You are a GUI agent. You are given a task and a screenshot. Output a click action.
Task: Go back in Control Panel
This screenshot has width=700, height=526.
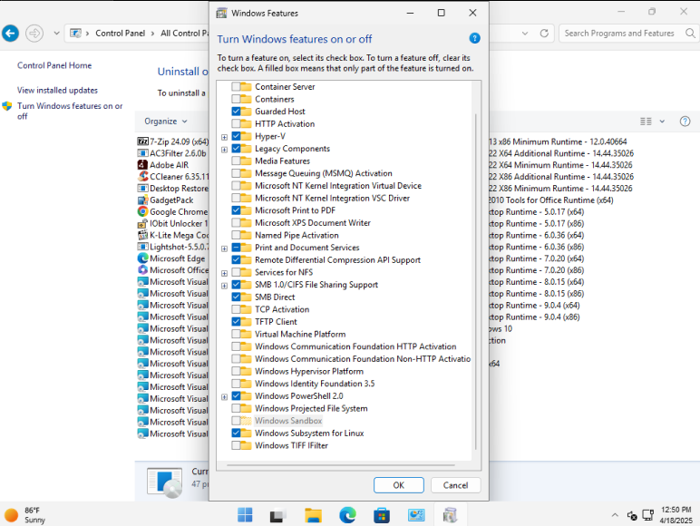(10, 33)
